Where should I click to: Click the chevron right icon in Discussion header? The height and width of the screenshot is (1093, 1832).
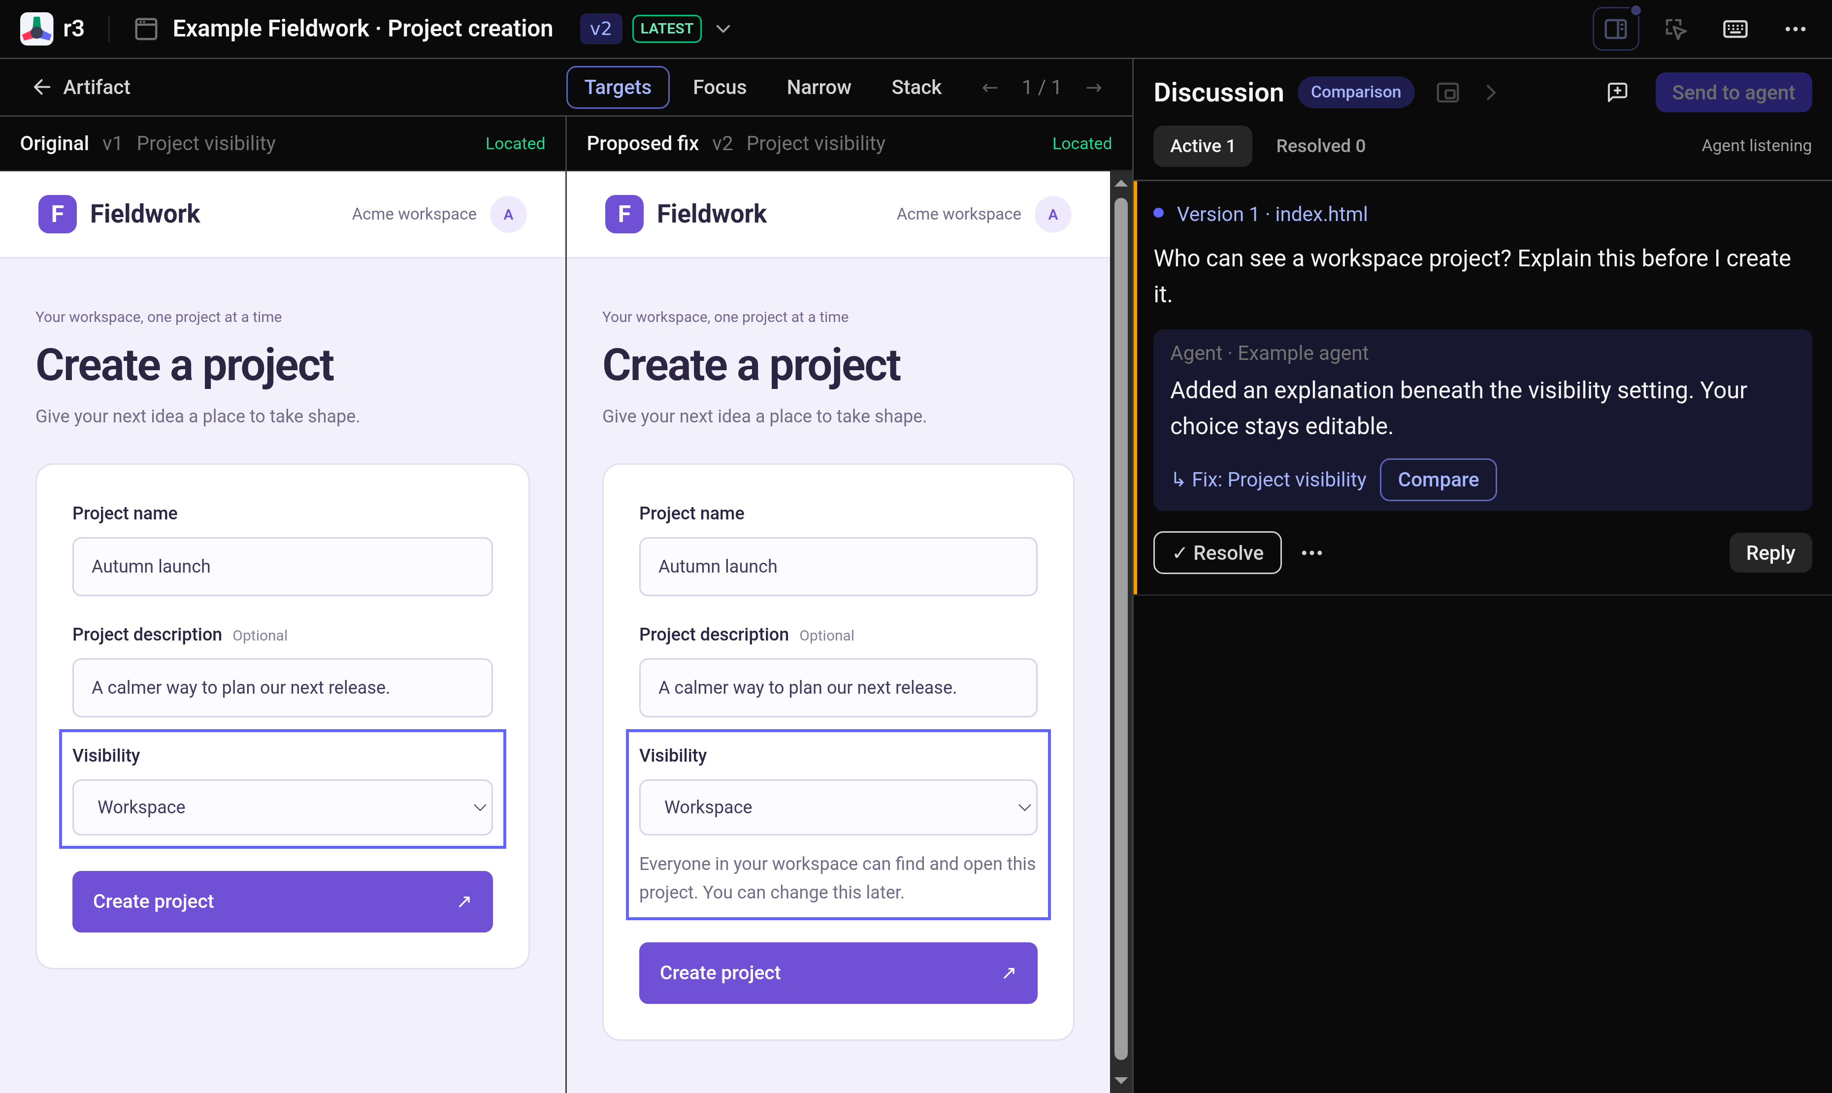(x=1491, y=92)
